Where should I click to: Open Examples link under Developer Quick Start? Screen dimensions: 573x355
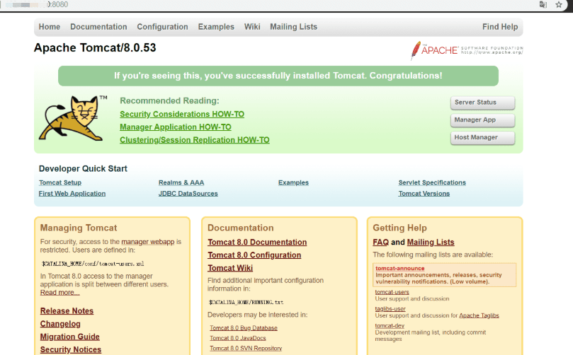(293, 182)
